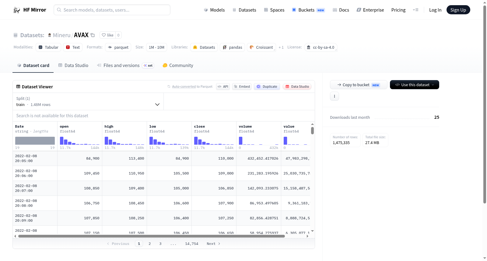Viewport: 487px width, 261px height.
Task: Click Copy to bucket button
Action: click(359, 85)
